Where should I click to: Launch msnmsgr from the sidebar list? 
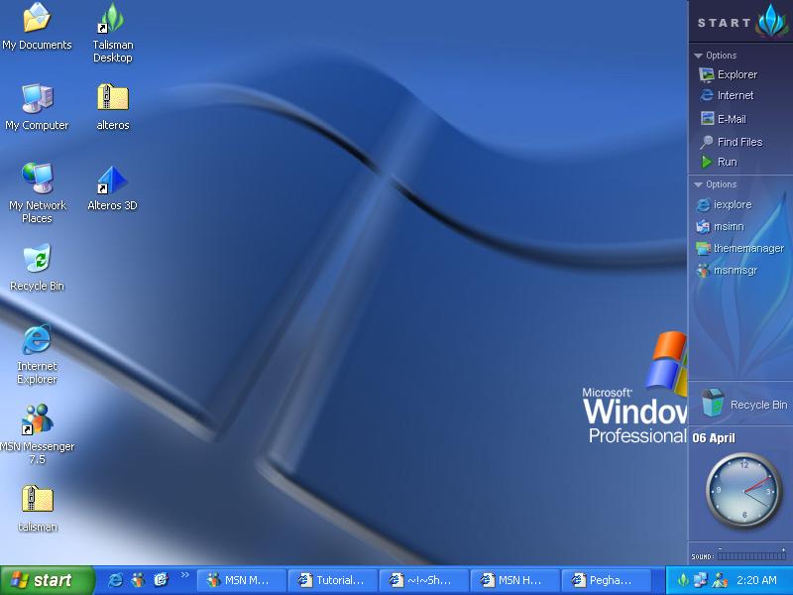tap(727, 270)
